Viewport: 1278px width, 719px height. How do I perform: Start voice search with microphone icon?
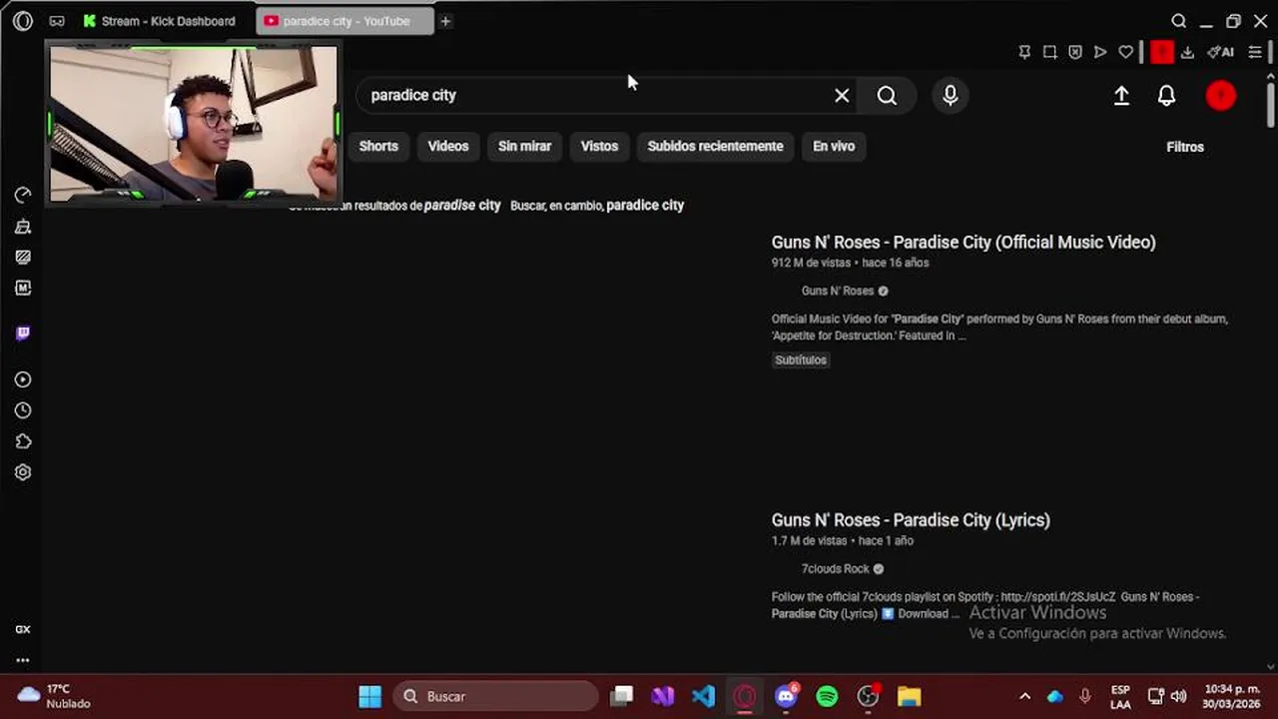pos(951,95)
